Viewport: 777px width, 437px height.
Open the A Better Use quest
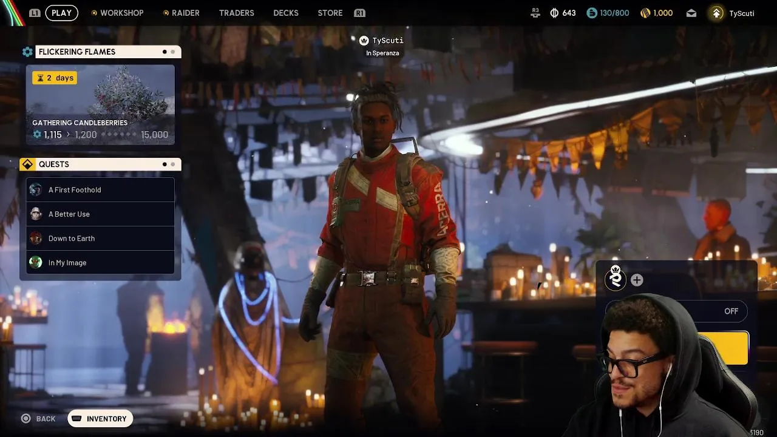click(100, 214)
